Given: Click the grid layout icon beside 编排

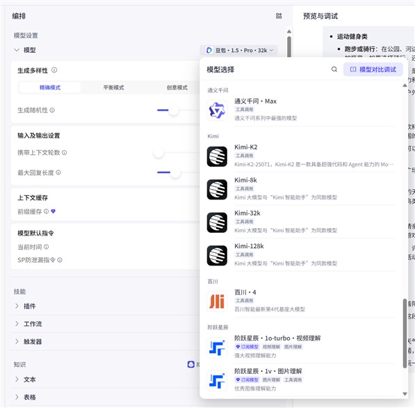Looking at the screenshot, I should (279, 16).
